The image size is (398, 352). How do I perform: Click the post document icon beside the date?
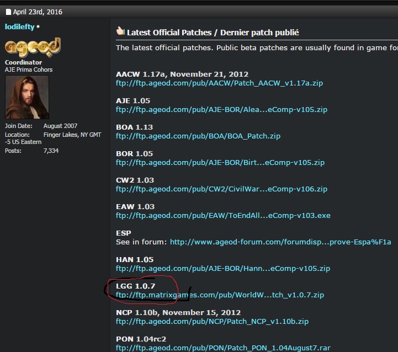coord(8,12)
